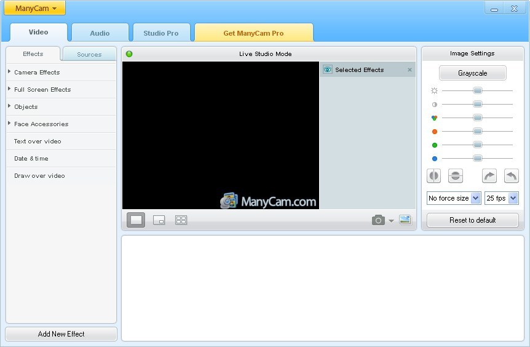Select single-view layout icon
The height and width of the screenshot is (347, 530).
coord(136,220)
